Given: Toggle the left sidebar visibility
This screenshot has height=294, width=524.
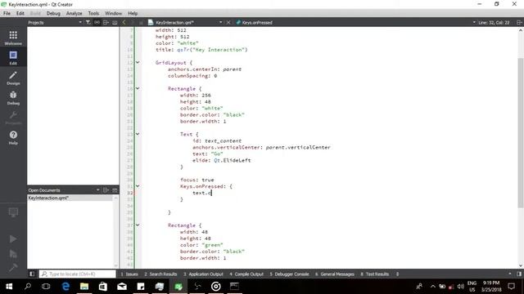Looking at the screenshot, I should pyautogui.click(x=32, y=274).
